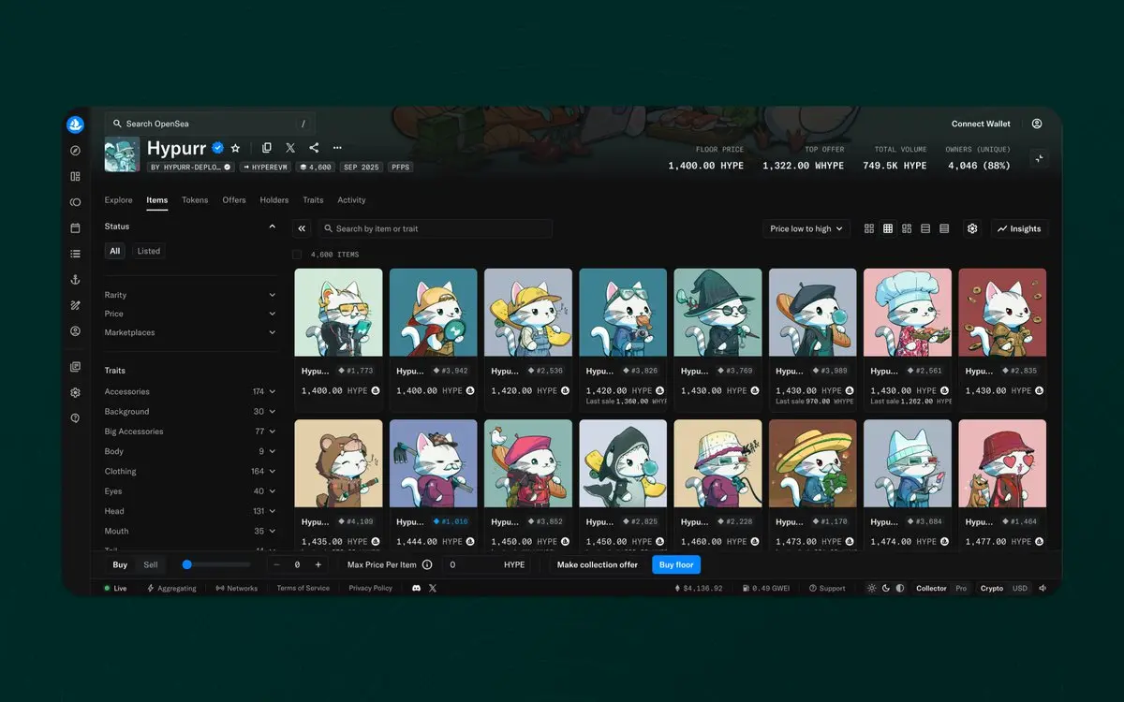Switch to Pro mode
Viewport: 1124px width, 702px height.
(961, 589)
